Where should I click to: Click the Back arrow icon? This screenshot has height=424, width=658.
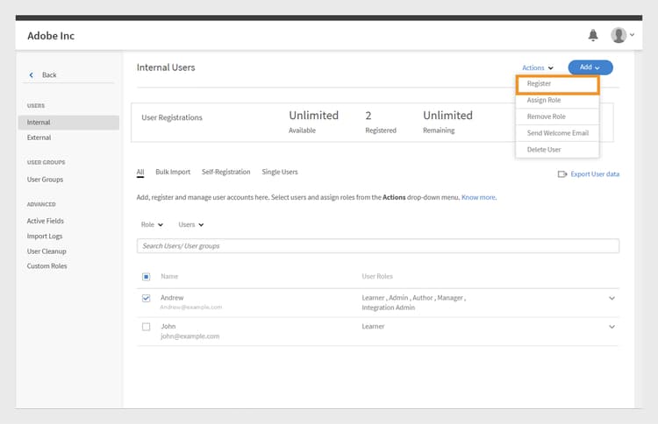32,75
